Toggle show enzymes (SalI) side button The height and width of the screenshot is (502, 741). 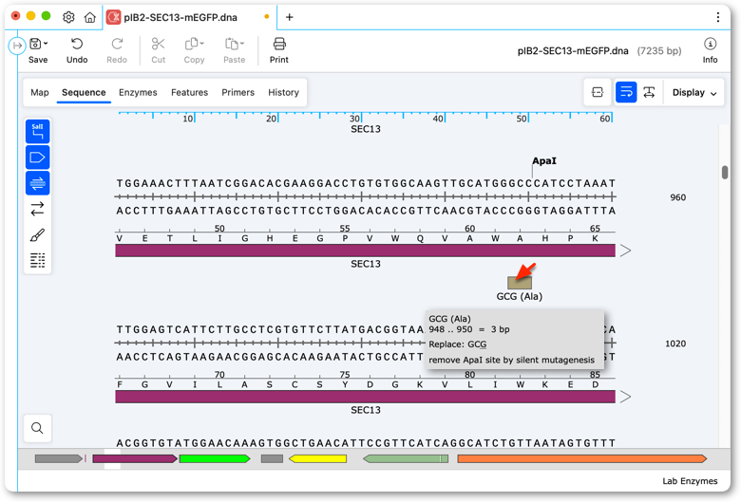[37, 131]
